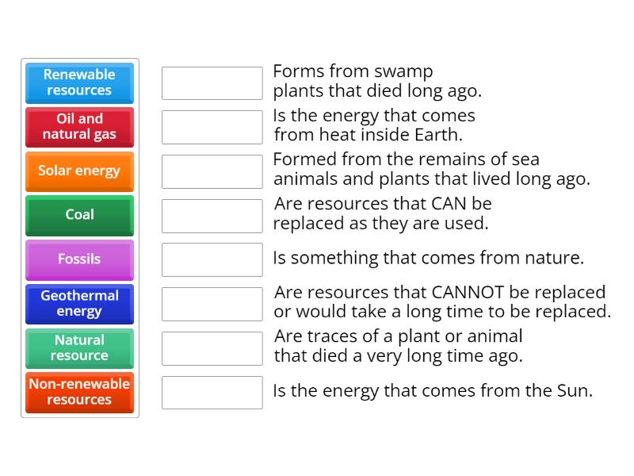Click the Coal tile

(79, 216)
